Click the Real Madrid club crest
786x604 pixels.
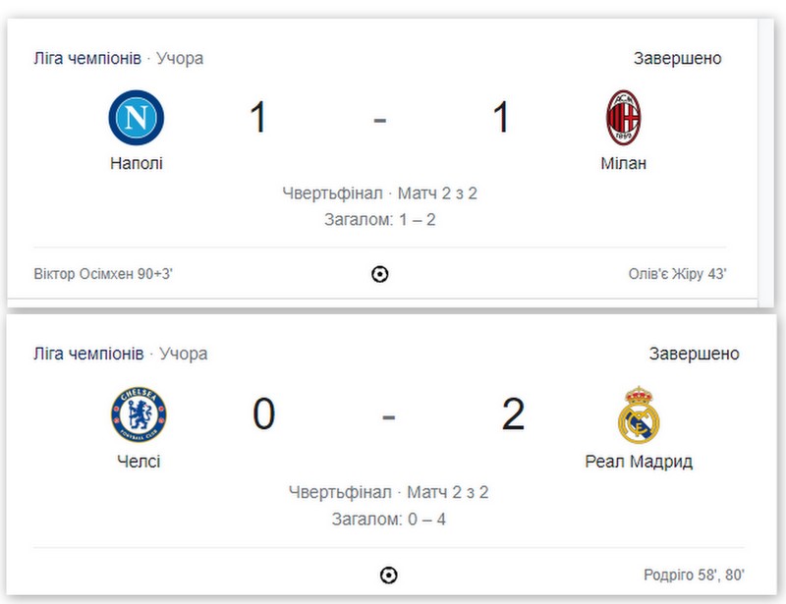(639, 414)
